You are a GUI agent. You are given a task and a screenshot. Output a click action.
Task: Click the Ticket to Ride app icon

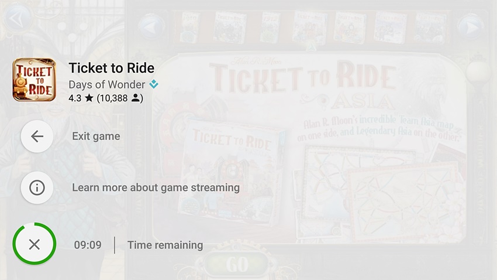tap(34, 80)
